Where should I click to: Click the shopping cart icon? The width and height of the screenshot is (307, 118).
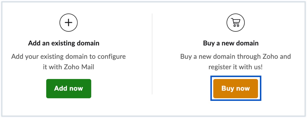coord(235,23)
